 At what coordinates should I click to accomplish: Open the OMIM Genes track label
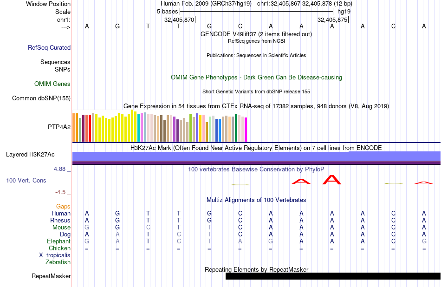[52, 84]
